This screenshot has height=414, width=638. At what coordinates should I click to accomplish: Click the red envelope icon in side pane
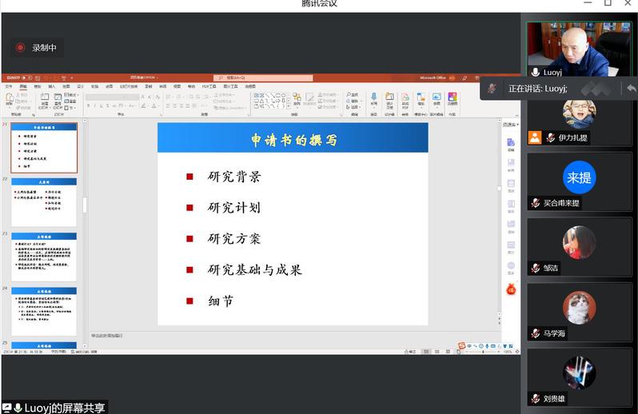coord(510,289)
